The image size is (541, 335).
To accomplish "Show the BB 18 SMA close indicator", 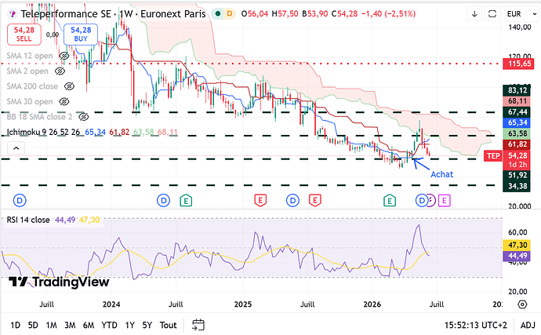I will (x=83, y=117).
